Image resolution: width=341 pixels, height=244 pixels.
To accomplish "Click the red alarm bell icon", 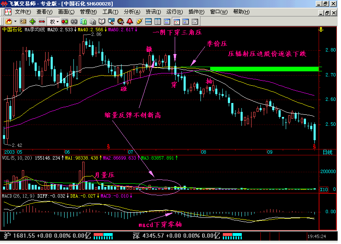I will 130,22.
